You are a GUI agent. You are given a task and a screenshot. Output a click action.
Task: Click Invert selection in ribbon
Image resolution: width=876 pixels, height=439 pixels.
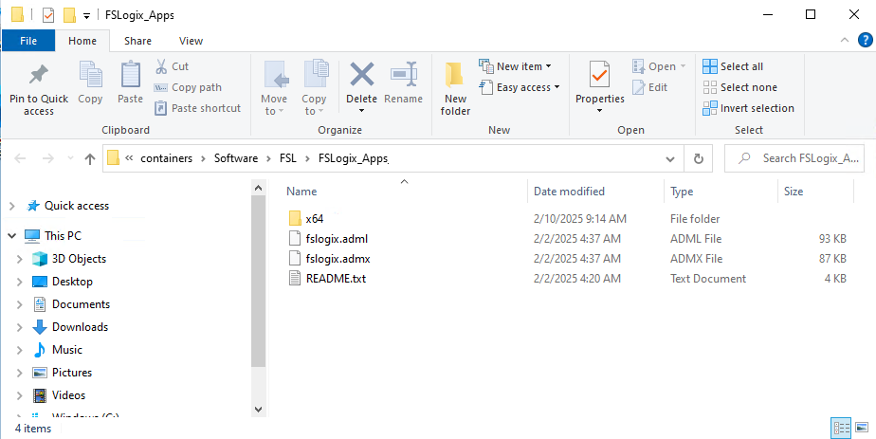(x=748, y=108)
